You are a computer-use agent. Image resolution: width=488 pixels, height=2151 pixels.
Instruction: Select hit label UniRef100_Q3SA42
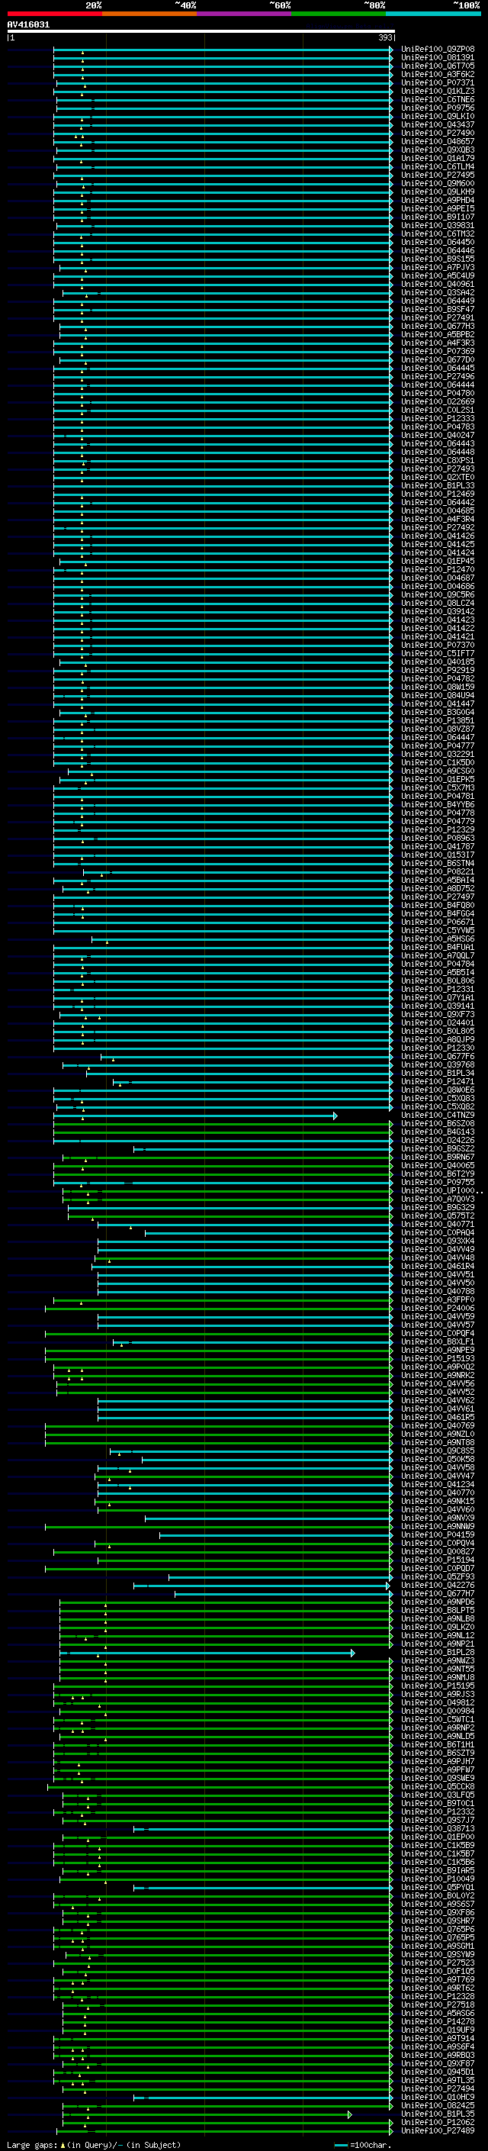(438, 293)
